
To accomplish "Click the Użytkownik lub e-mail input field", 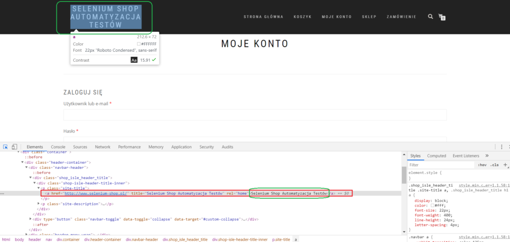I will click(255, 116).
